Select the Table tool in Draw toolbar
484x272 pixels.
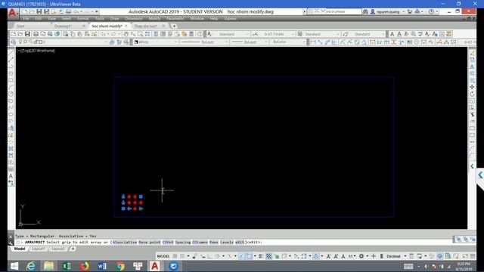point(11,169)
